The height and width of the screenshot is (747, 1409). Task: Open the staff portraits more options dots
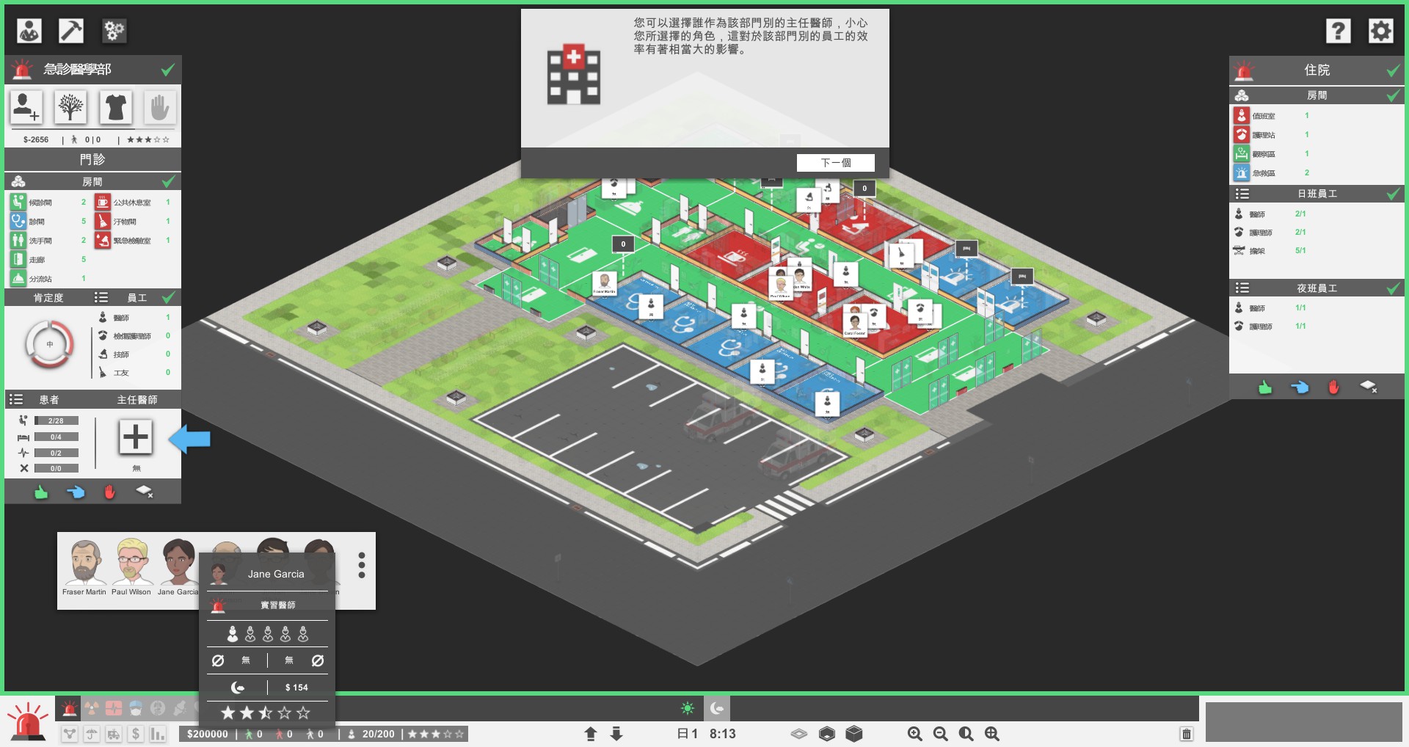pyautogui.click(x=362, y=565)
